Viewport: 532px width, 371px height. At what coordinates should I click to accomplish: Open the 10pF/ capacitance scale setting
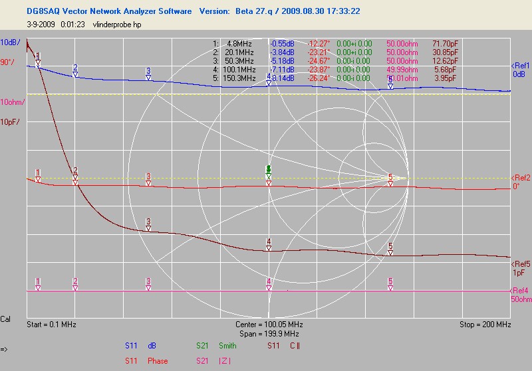10,122
